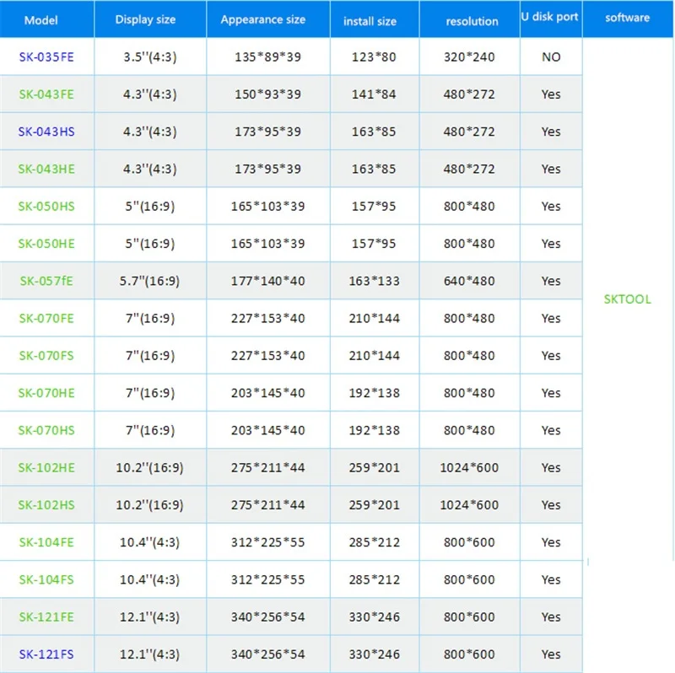675x673 pixels.
Task: Select the 'NO' U disk port cell
Action: point(551,57)
